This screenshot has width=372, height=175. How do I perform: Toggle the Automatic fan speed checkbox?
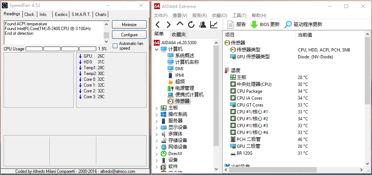click(115, 46)
